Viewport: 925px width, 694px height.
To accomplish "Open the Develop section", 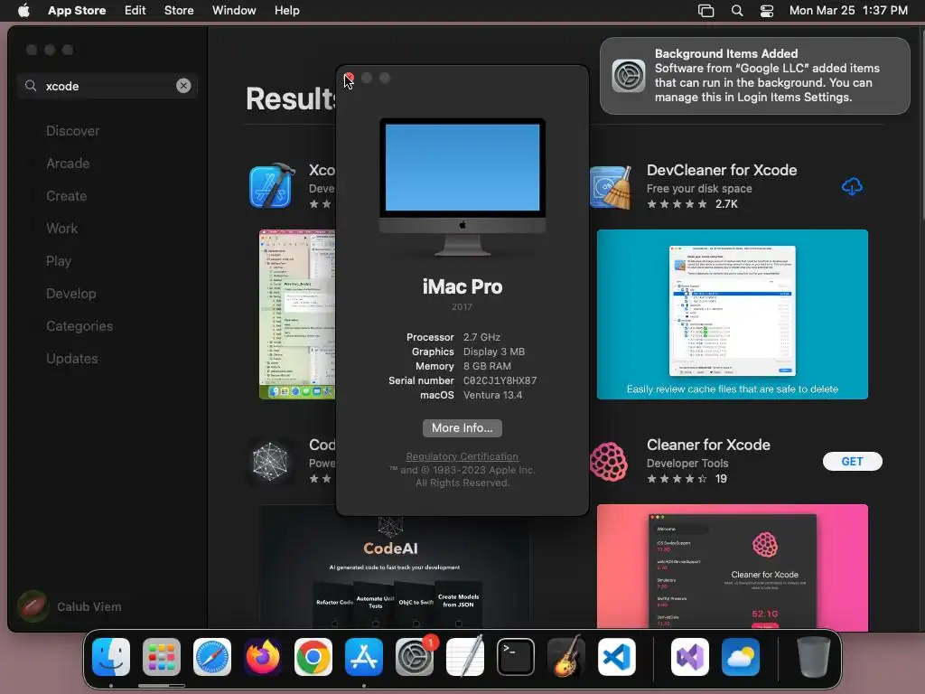I will coord(70,294).
